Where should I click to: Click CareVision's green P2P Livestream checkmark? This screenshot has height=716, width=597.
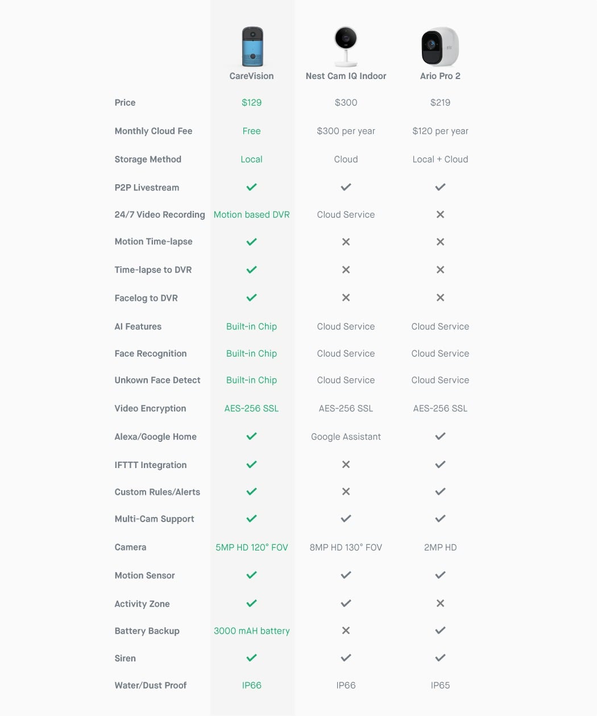[251, 187]
